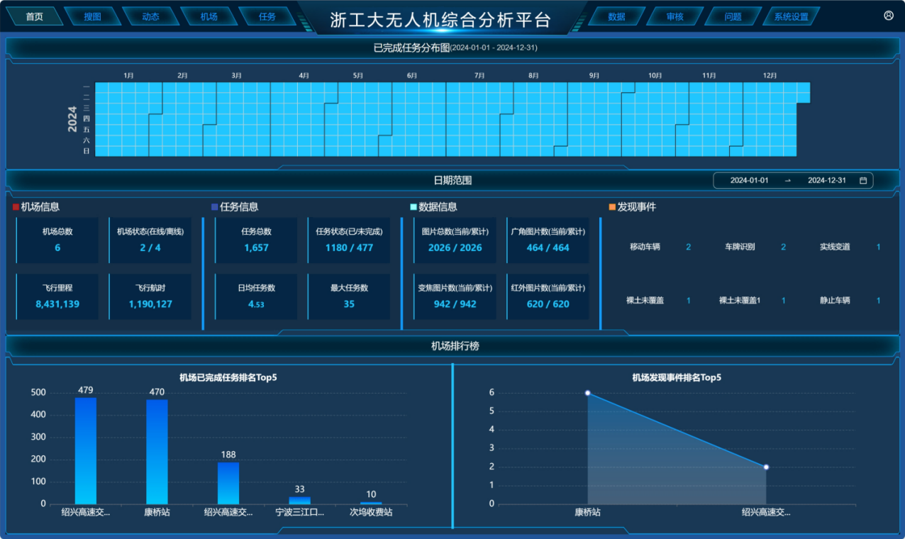Click the end date 2024-12-31 field
The width and height of the screenshot is (905, 539).
click(x=826, y=181)
